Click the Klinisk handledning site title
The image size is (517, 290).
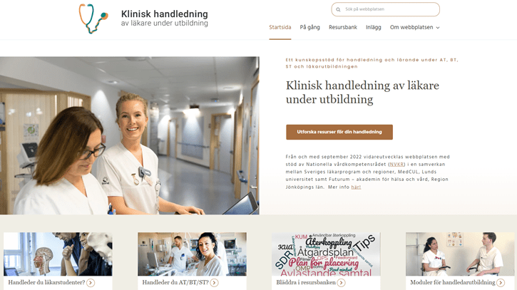pos(165,18)
